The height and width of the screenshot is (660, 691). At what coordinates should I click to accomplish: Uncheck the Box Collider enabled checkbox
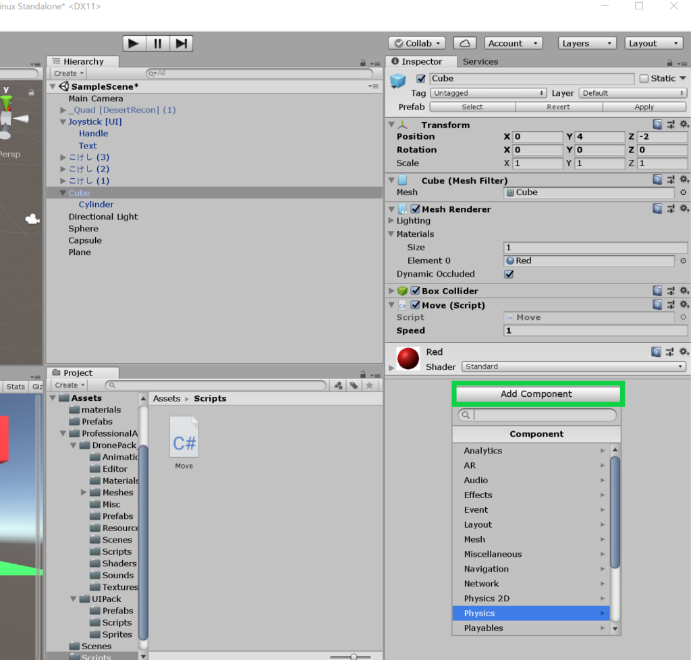(x=416, y=291)
